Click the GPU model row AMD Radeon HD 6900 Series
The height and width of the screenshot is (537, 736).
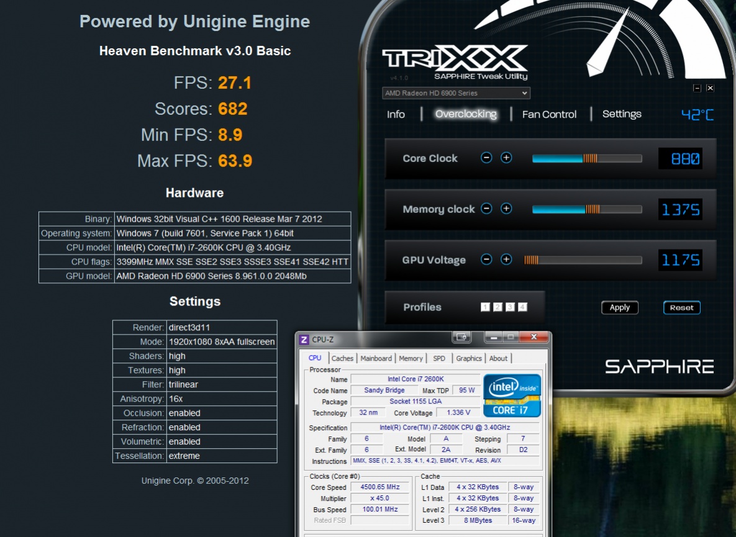[x=195, y=276]
